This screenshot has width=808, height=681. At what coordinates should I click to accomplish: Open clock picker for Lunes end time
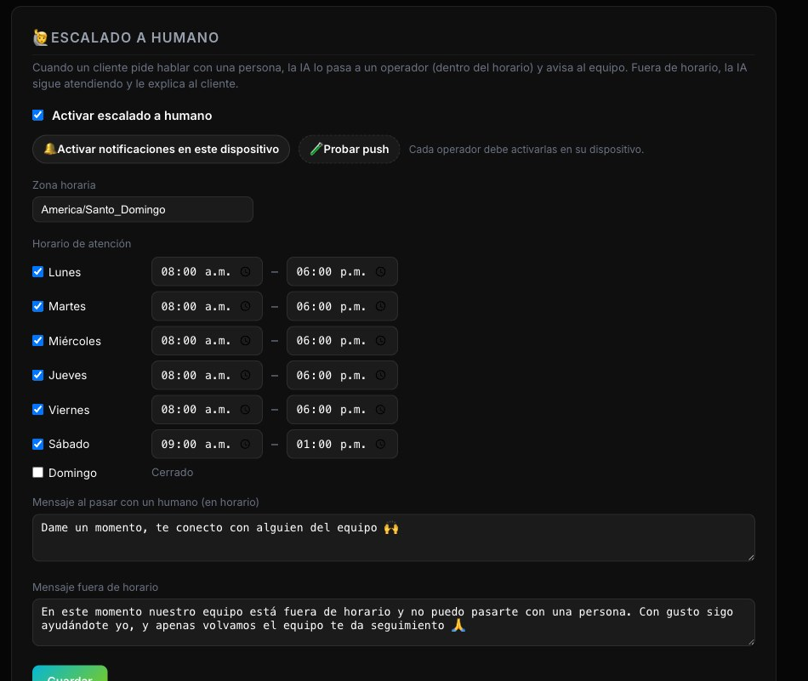click(x=380, y=271)
